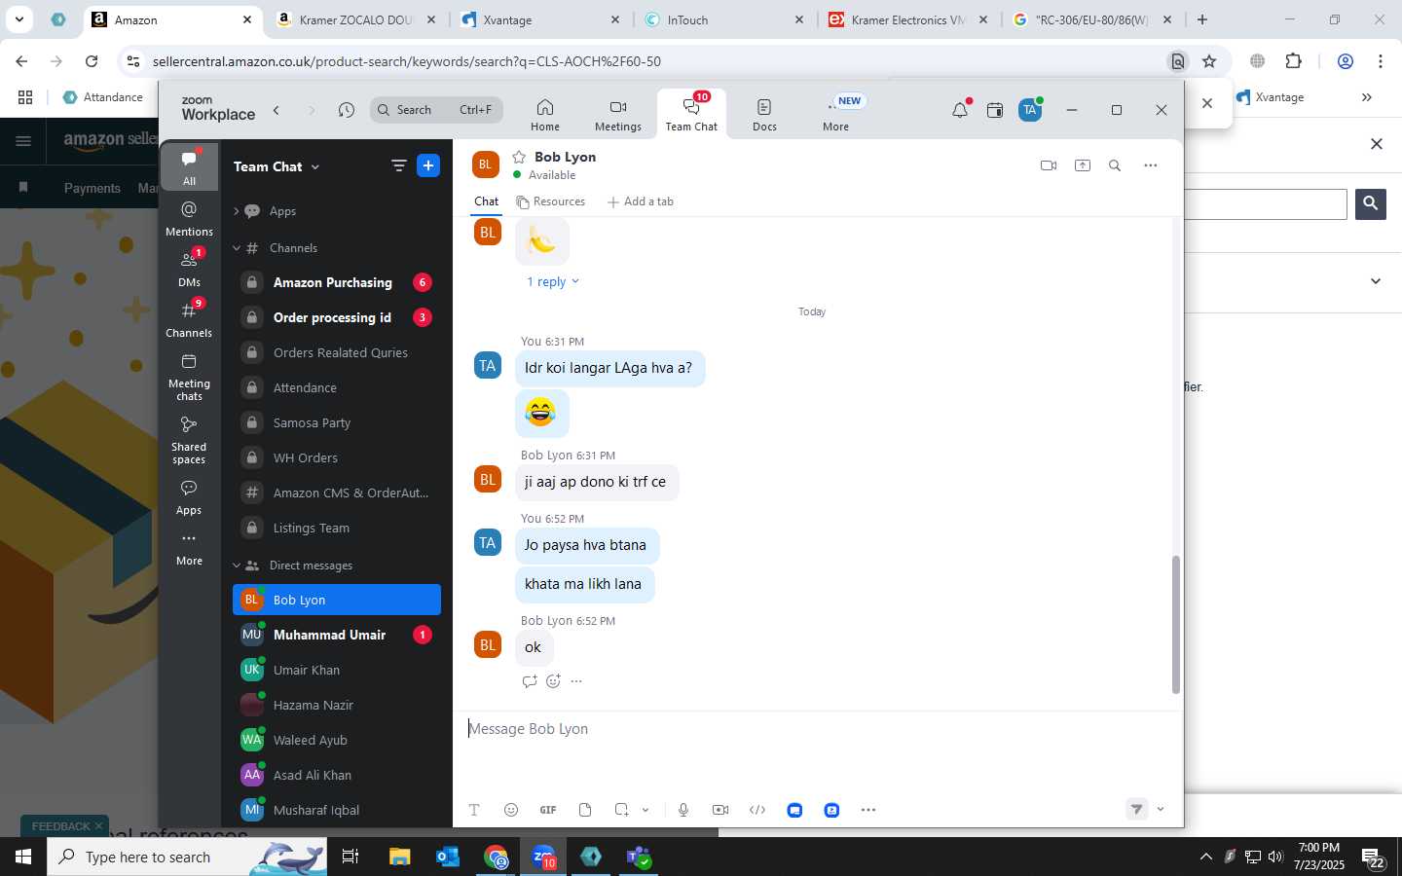Open Hazama Nazir direct message
The width and height of the screenshot is (1402, 876).
[x=337, y=705]
